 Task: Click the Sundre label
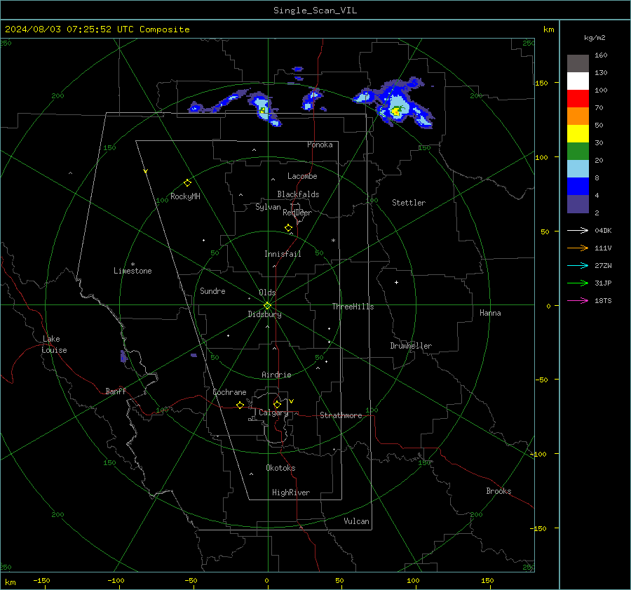point(212,290)
